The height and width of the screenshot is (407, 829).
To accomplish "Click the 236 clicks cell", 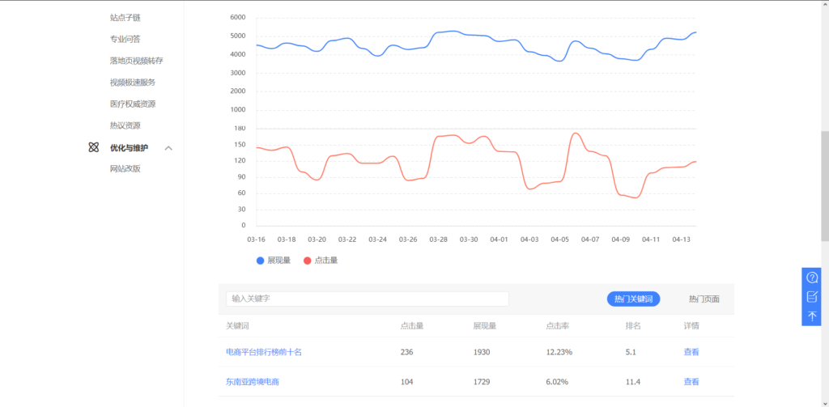I will (x=406, y=352).
